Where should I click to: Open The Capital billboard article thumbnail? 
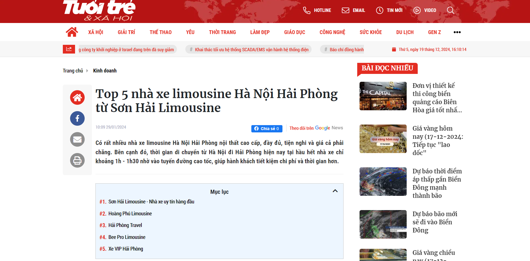383,96
